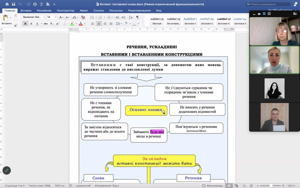Expand the Paste options arrow
Viewport: 300px width, 188px height.
click(x=10, y=18)
